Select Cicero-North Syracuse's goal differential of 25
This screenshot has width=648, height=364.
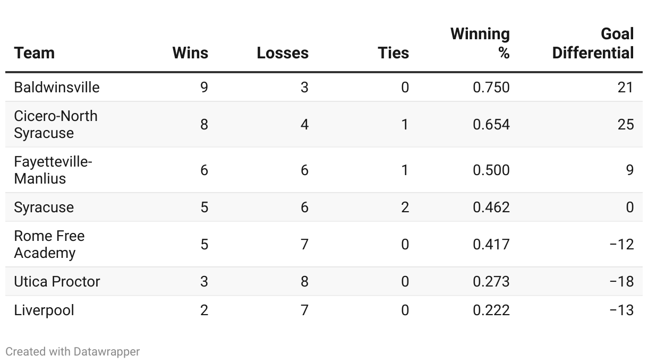pos(625,124)
